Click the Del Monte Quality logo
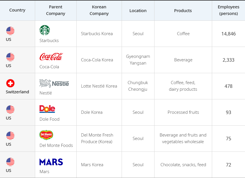The height and width of the screenshot is (178, 245). [46, 135]
